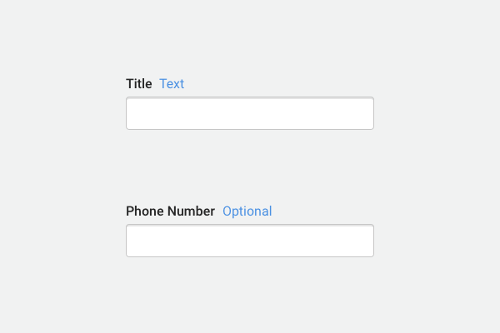The height and width of the screenshot is (333, 500).
Task: Click the blue 'Optional' hint
Action: 247,211
